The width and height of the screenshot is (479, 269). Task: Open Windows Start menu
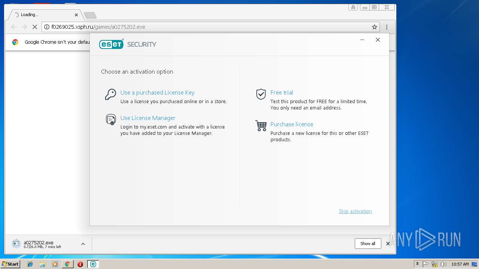pos(10,264)
